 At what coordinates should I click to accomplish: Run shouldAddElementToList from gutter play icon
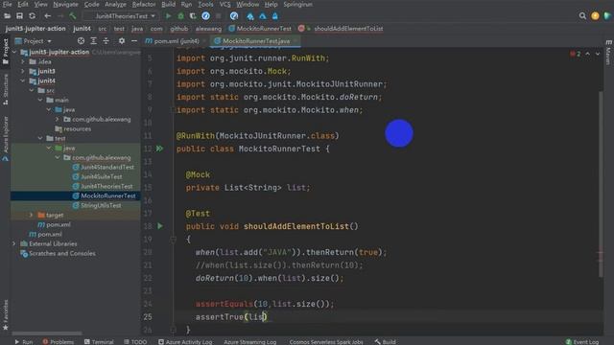pos(160,226)
